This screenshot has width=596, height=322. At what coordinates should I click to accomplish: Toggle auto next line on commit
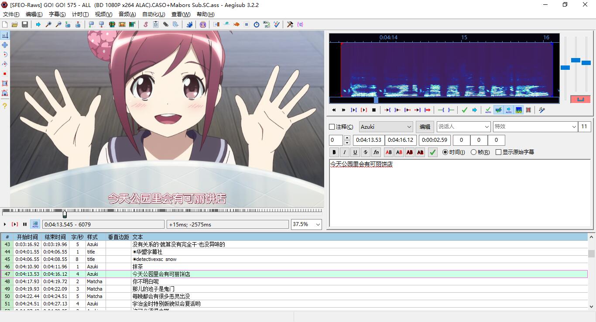498,110
